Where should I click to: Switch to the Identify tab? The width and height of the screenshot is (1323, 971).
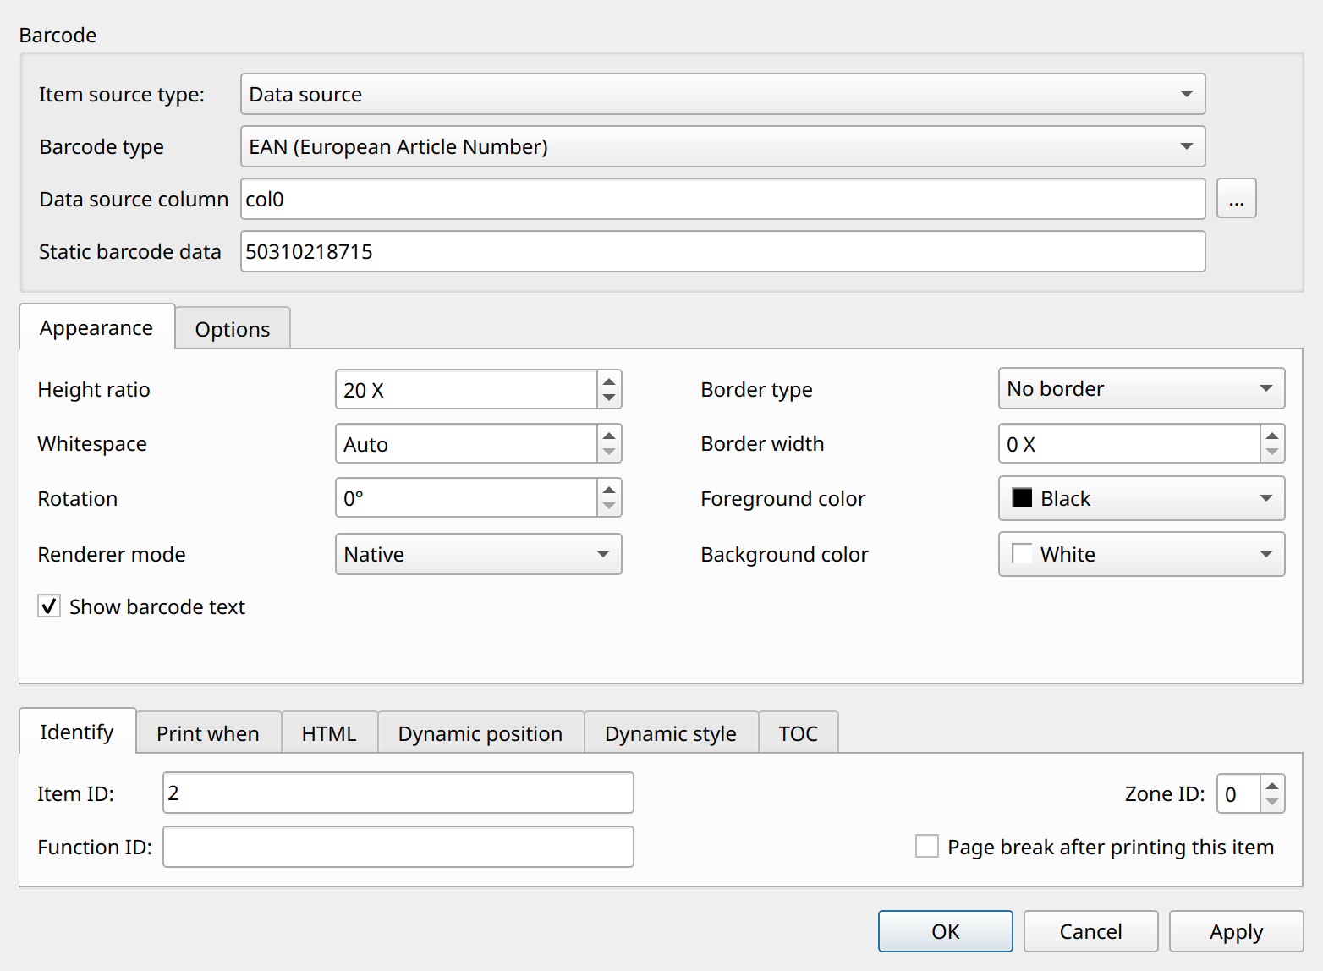77,732
